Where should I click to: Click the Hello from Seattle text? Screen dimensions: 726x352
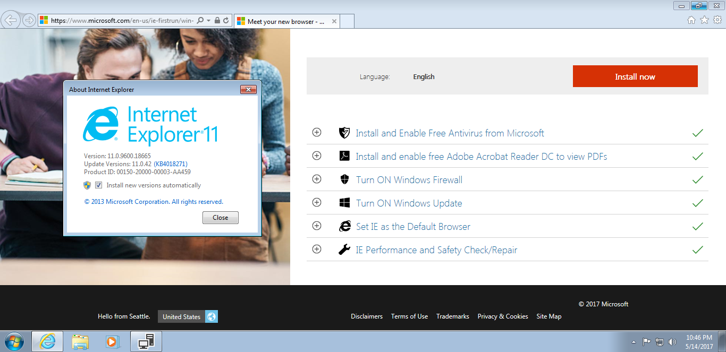point(124,316)
